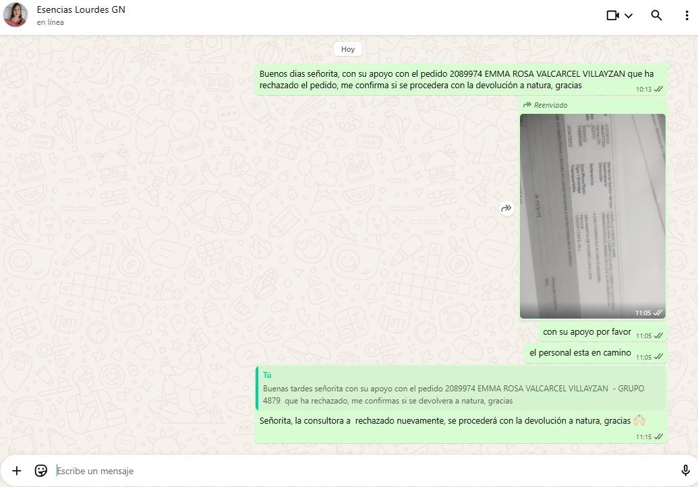Click the 'Reenviado' forwarded label
Screen dimensions: 698x487
tap(550, 105)
